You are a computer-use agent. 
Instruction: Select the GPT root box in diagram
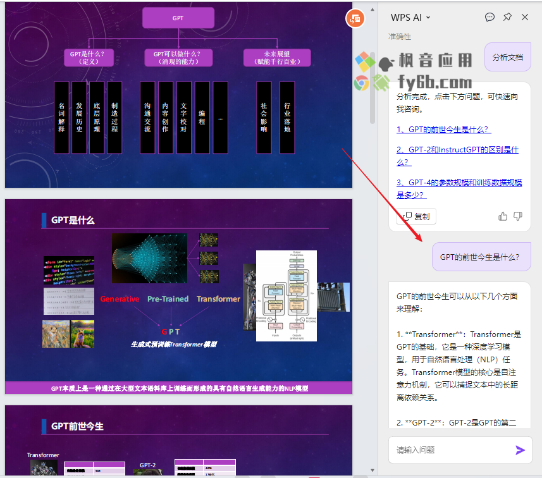point(178,18)
